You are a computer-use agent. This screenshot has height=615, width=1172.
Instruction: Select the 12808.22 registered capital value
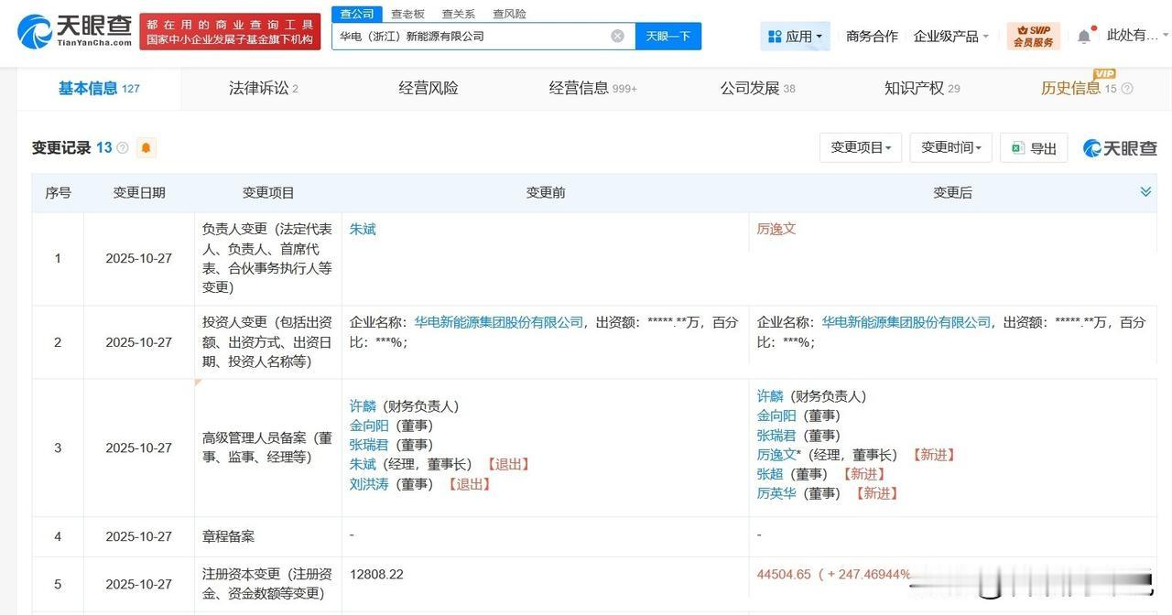pos(376,575)
